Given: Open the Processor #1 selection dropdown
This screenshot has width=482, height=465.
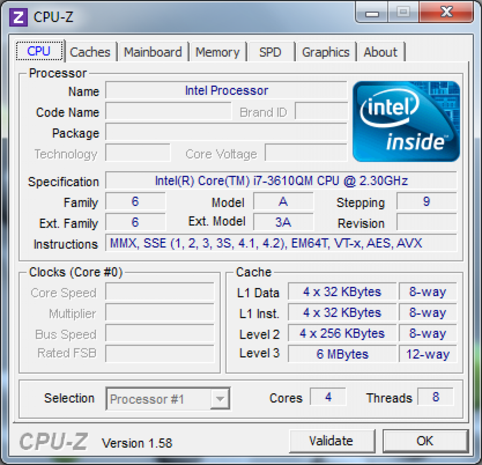Looking at the screenshot, I should click(x=168, y=399).
